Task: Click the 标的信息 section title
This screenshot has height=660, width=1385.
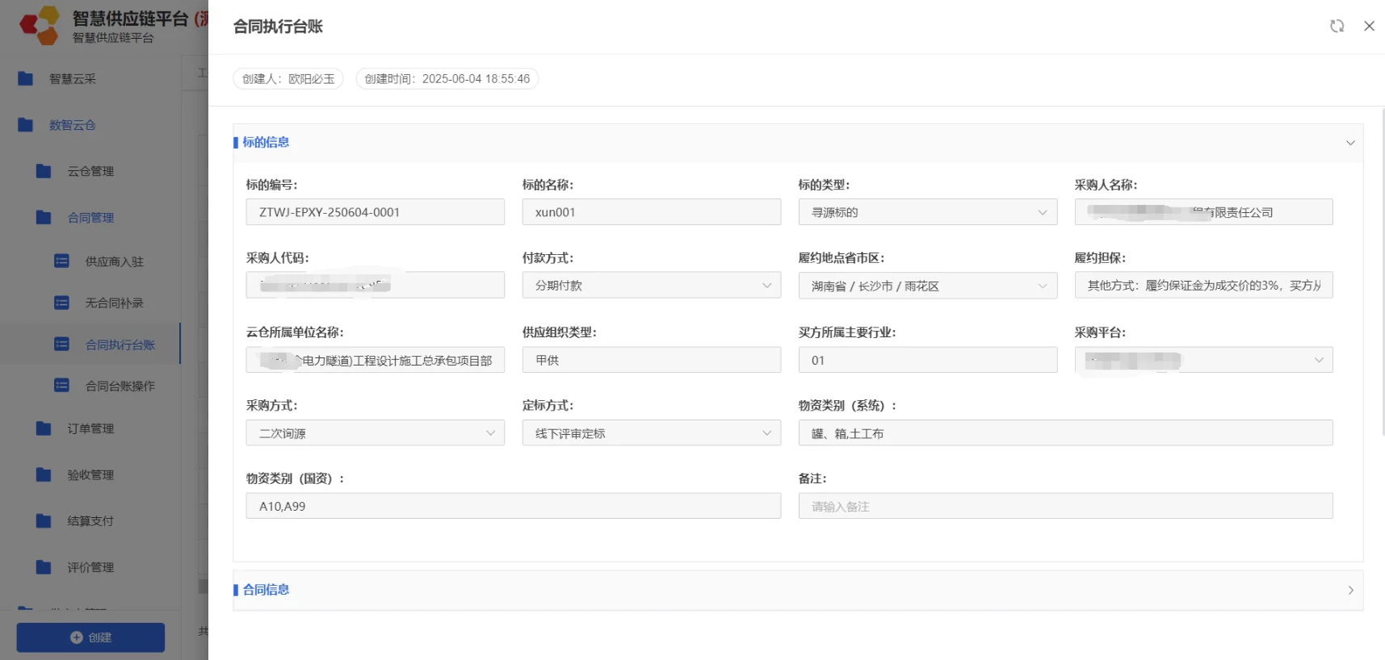Action: pos(266,142)
